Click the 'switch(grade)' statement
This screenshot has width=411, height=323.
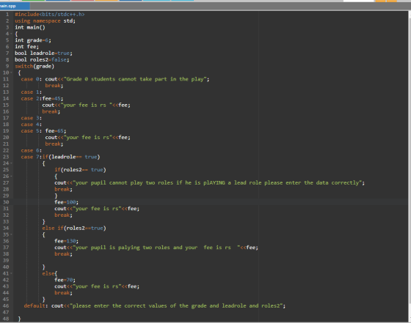(34, 66)
